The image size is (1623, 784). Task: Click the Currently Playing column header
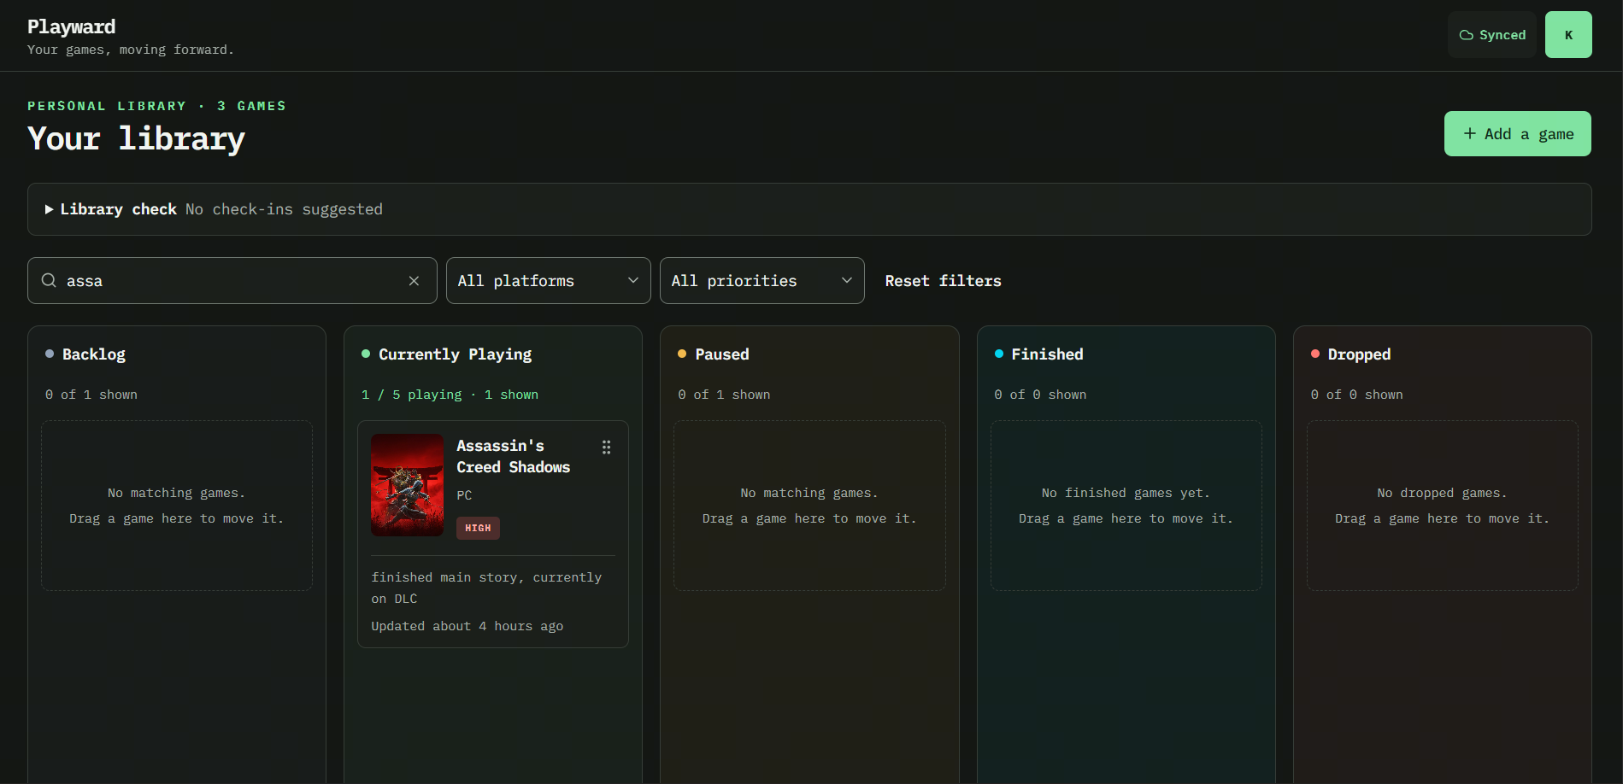(455, 354)
